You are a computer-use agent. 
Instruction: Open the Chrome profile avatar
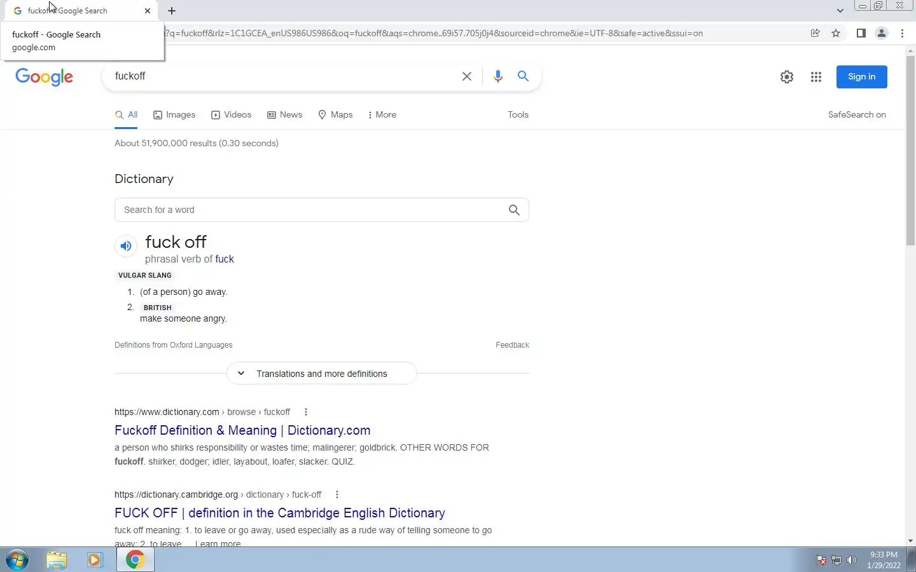click(x=882, y=33)
